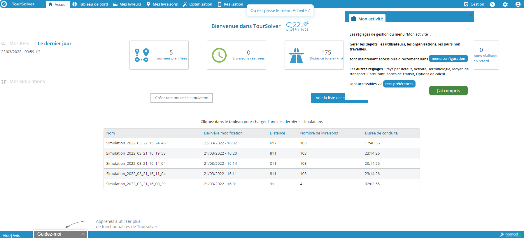Click the mes préférences button
This screenshot has width=524, height=238.
tap(399, 84)
